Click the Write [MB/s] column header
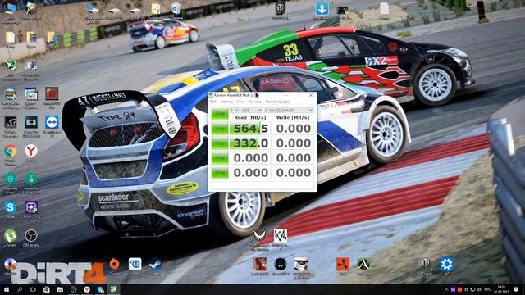 click(293, 117)
